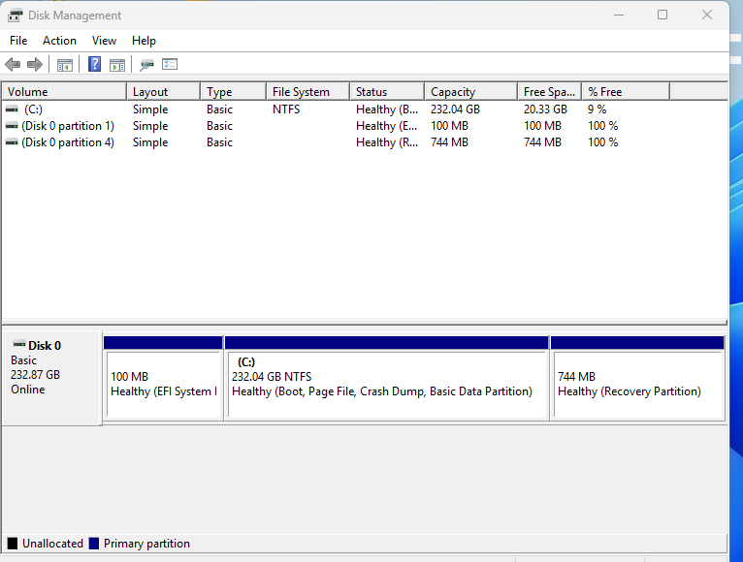Sort by the File System column header
Image resolution: width=743 pixels, height=562 pixels.
click(x=308, y=91)
